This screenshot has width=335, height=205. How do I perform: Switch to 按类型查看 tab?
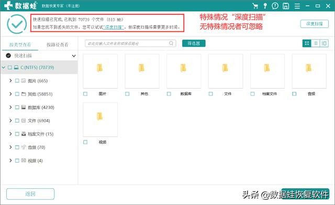click(x=20, y=44)
